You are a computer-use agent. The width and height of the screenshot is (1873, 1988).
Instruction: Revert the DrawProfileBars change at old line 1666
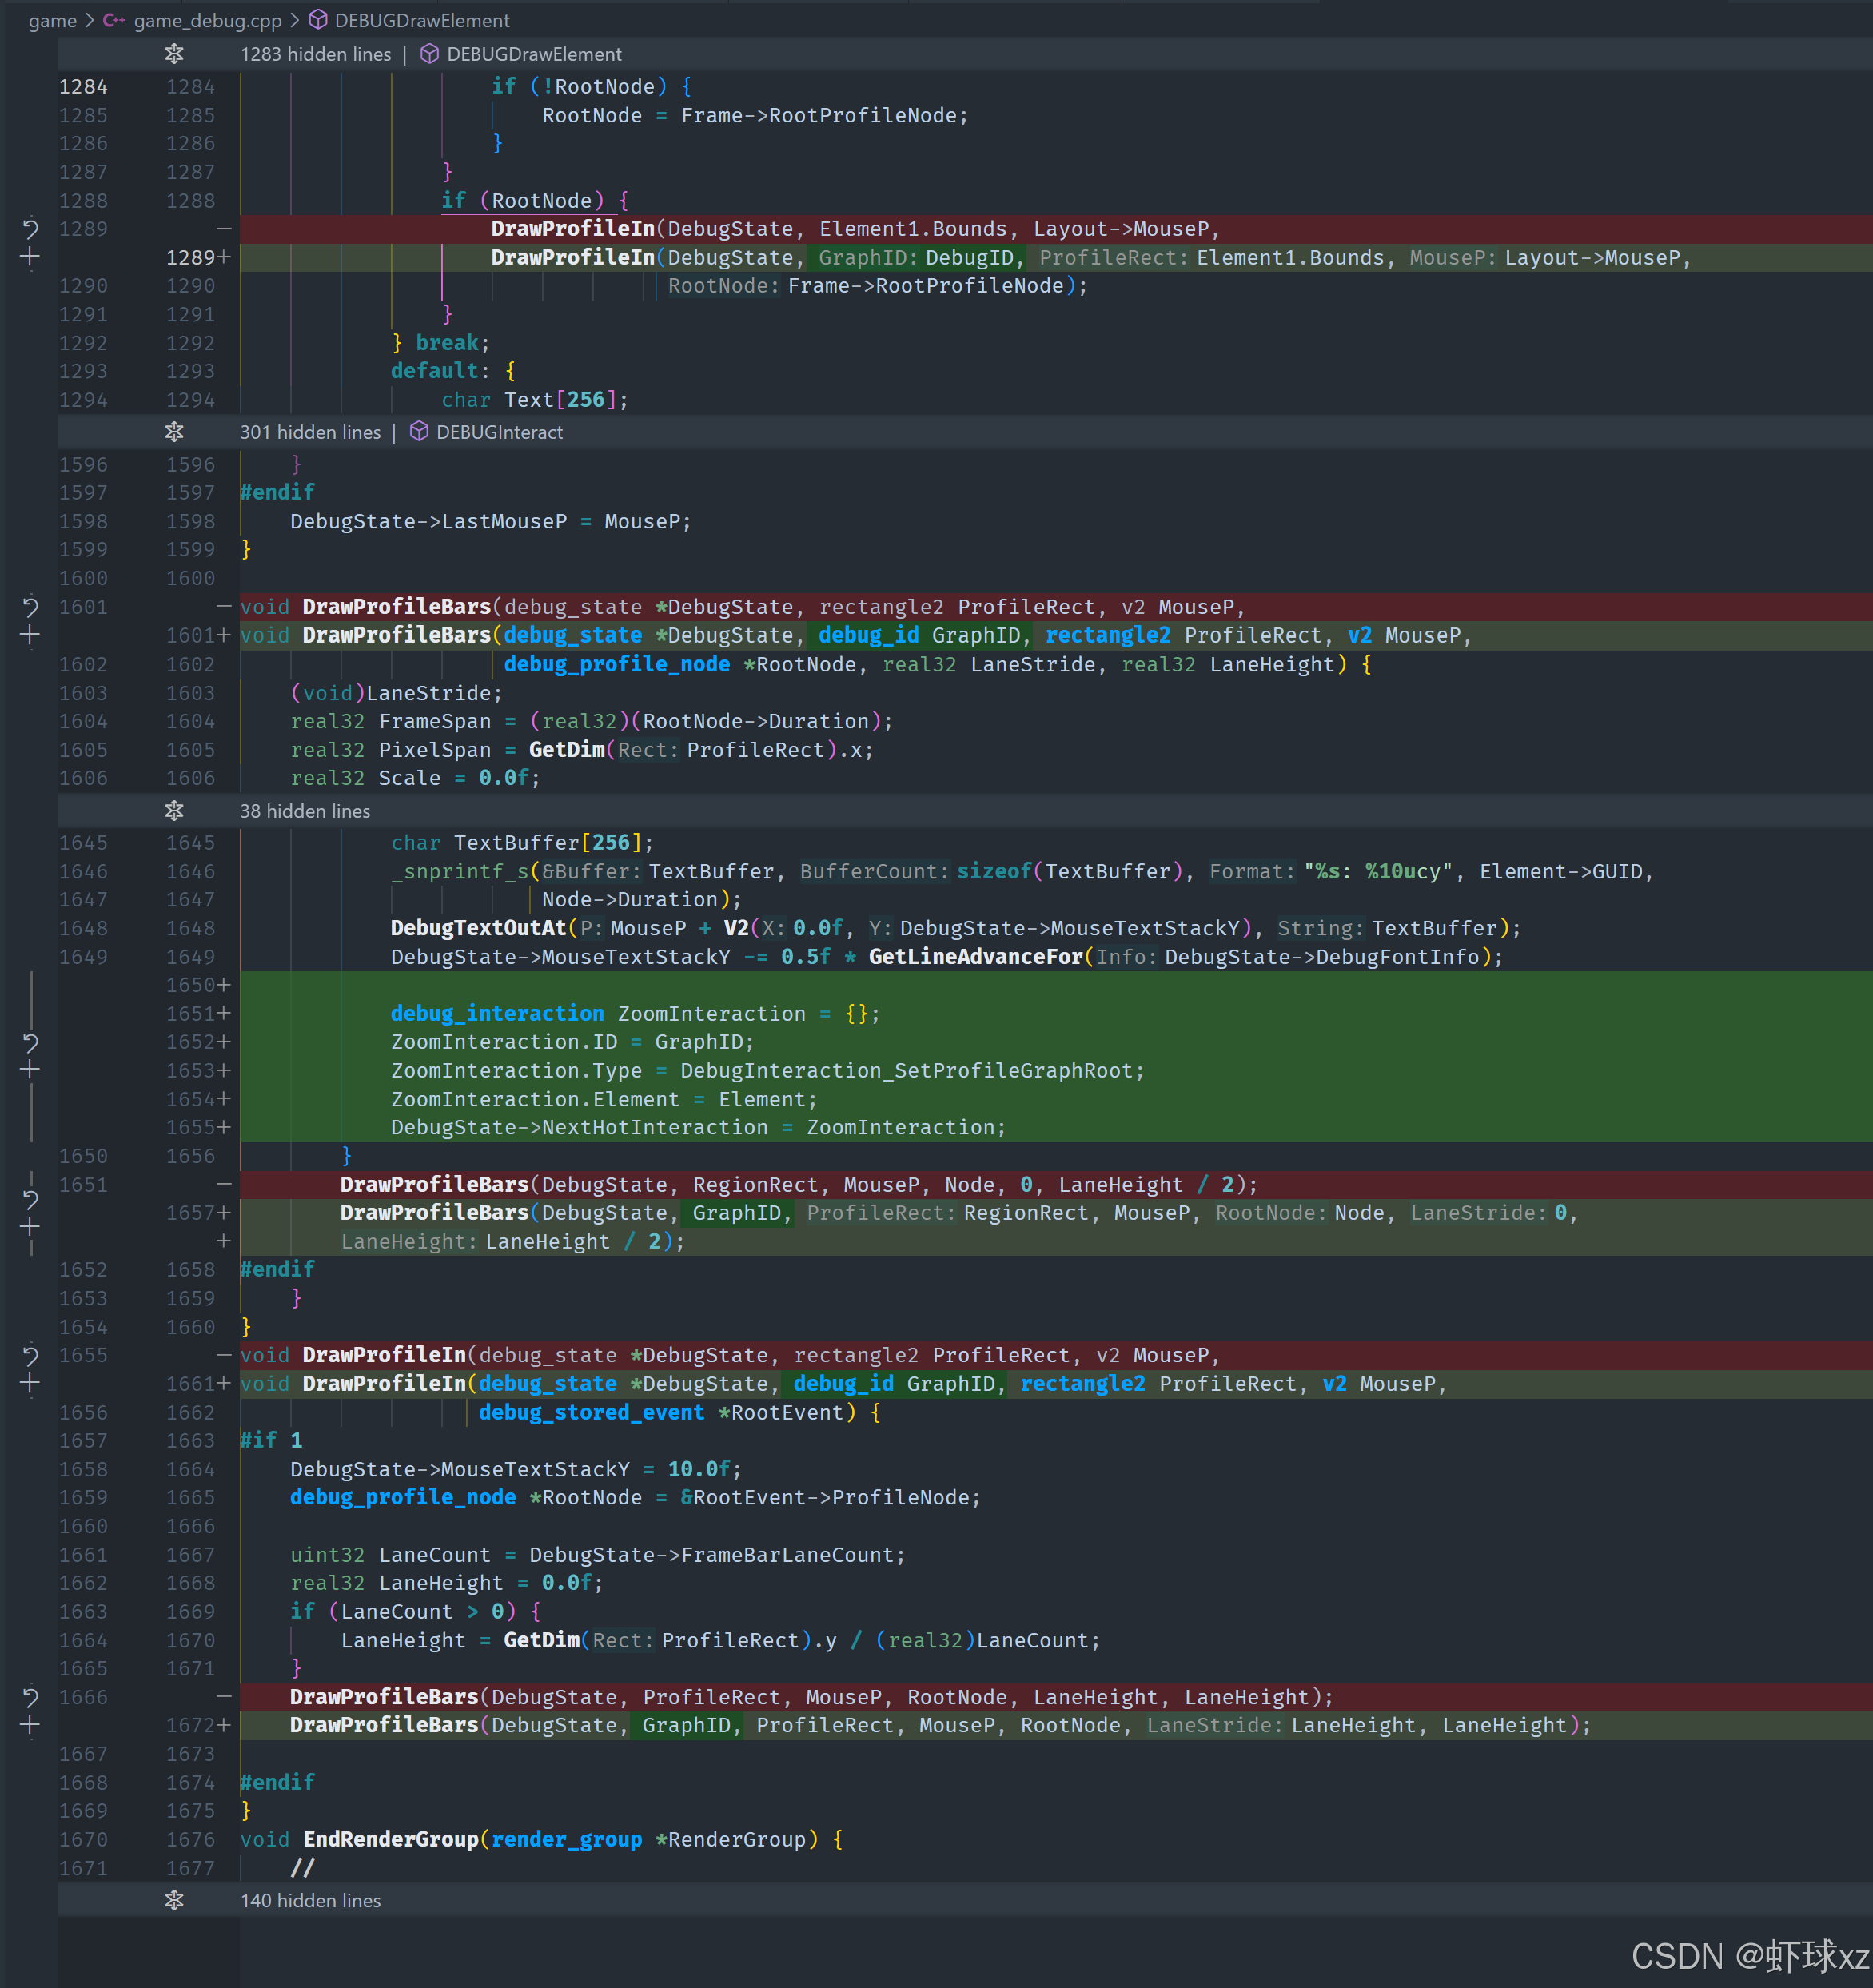click(30, 1697)
